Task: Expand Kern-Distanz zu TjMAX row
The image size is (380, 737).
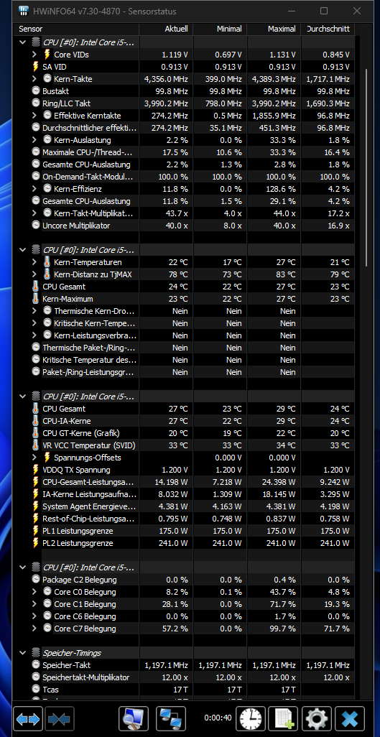Action: coord(34,274)
